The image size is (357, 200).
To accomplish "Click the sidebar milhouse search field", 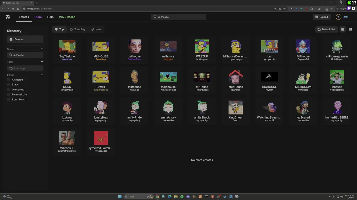I will pyautogui.click(x=25, y=55).
